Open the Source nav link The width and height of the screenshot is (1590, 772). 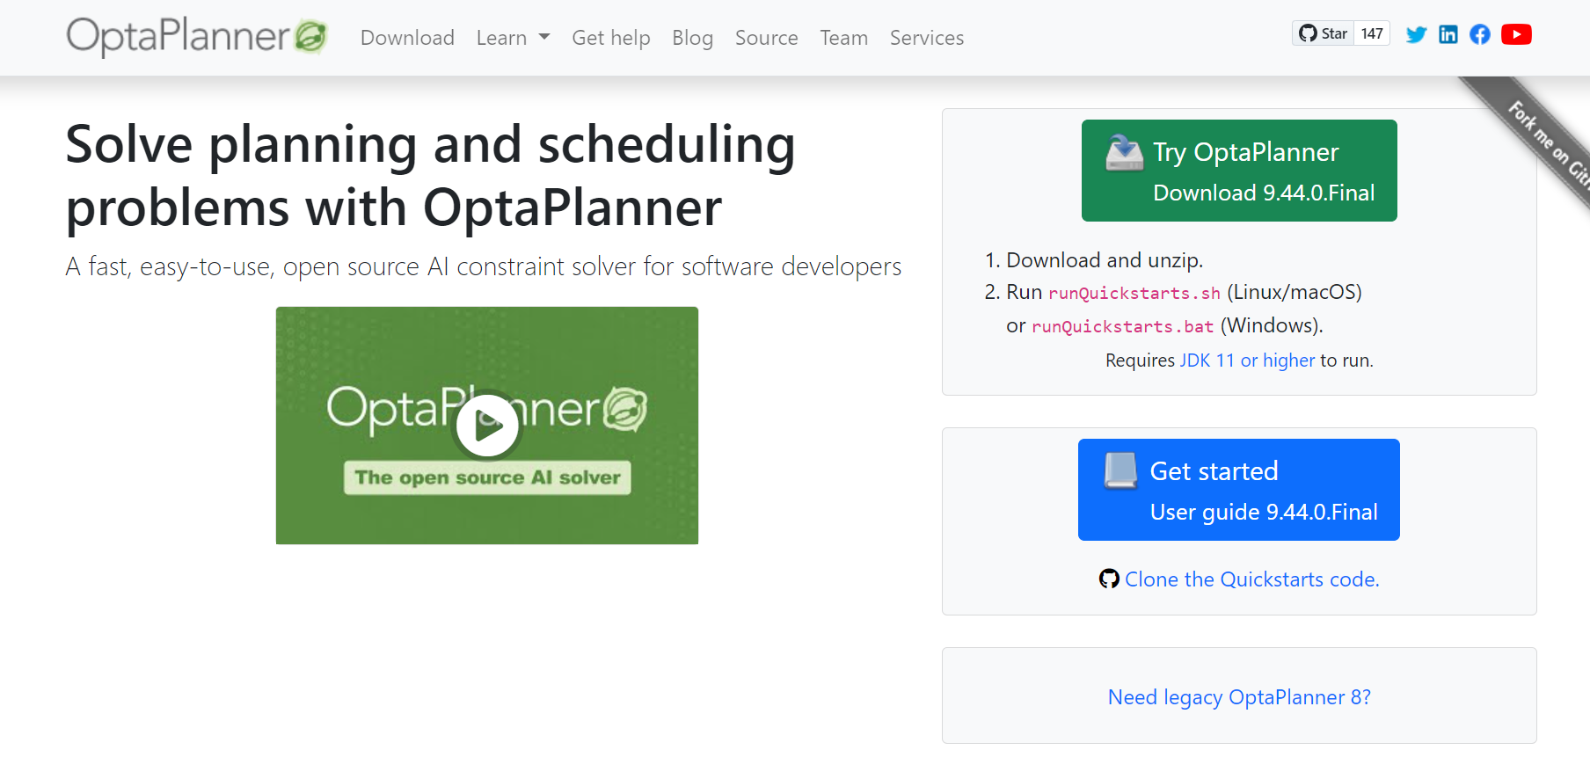(x=767, y=38)
